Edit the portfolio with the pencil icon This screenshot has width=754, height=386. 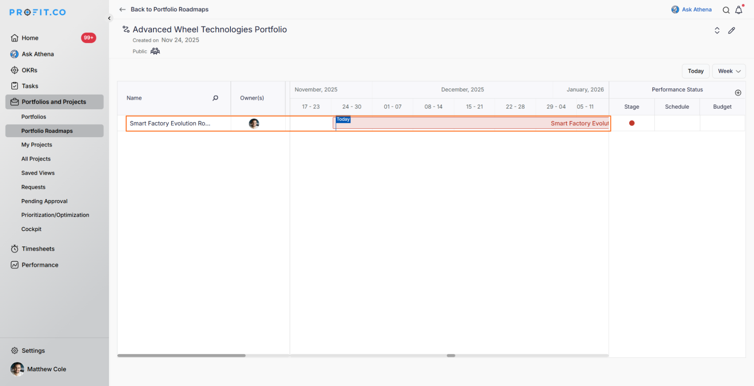pyautogui.click(x=731, y=31)
